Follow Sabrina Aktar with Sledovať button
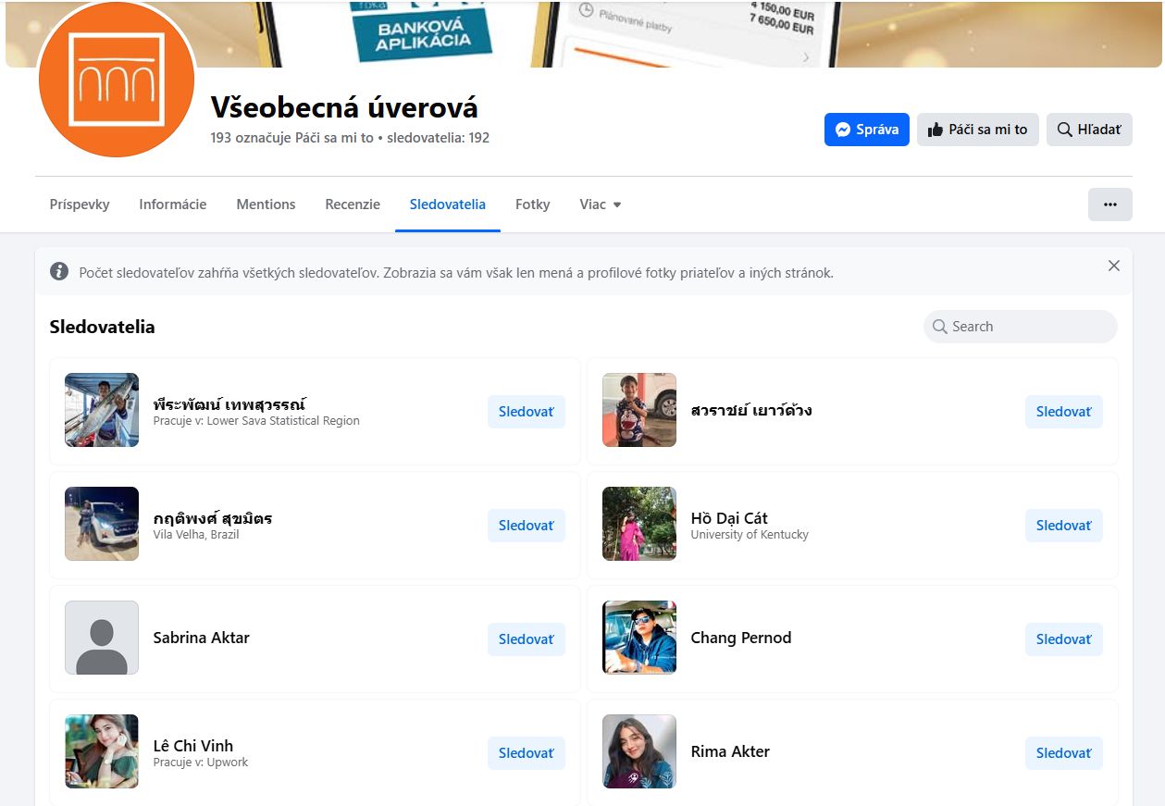This screenshot has width=1165, height=806. point(527,639)
